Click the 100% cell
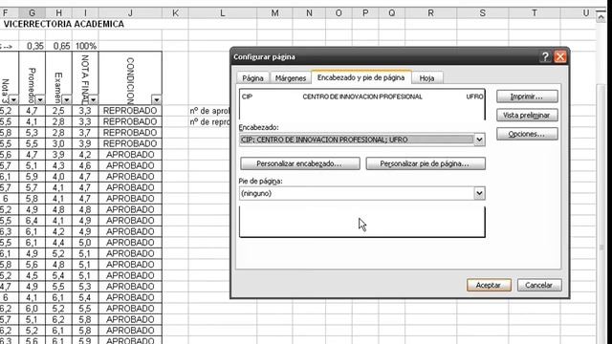The height and width of the screenshot is (344, 612). point(85,46)
